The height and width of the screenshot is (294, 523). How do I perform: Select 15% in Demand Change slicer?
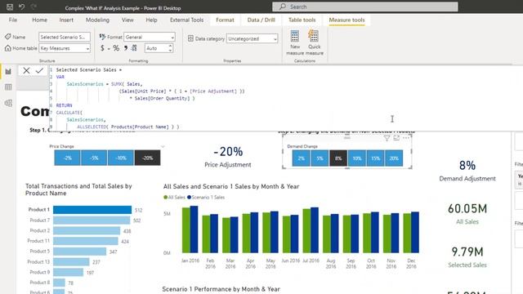(375, 158)
